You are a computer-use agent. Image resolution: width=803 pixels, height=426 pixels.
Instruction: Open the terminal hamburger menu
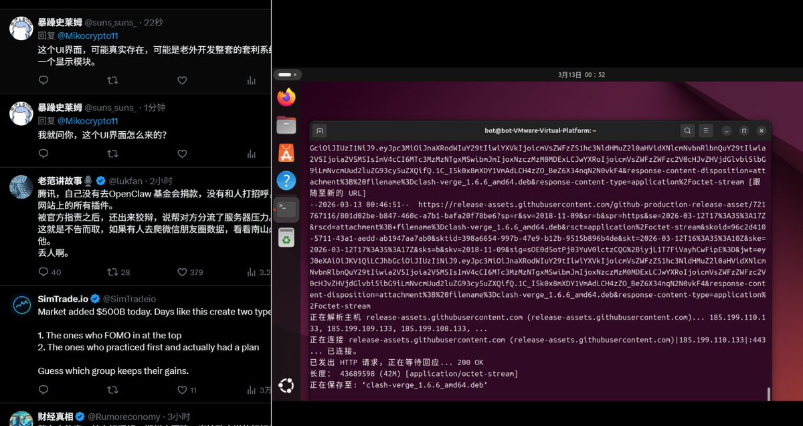pyautogui.click(x=705, y=130)
